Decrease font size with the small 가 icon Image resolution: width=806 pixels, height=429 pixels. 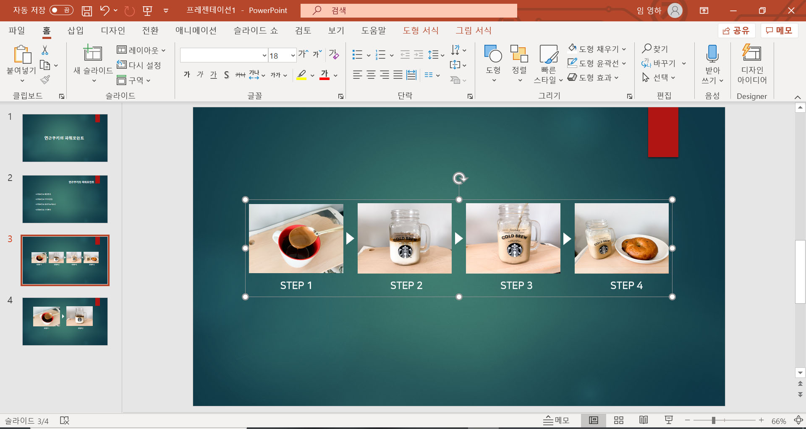tap(317, 54)
